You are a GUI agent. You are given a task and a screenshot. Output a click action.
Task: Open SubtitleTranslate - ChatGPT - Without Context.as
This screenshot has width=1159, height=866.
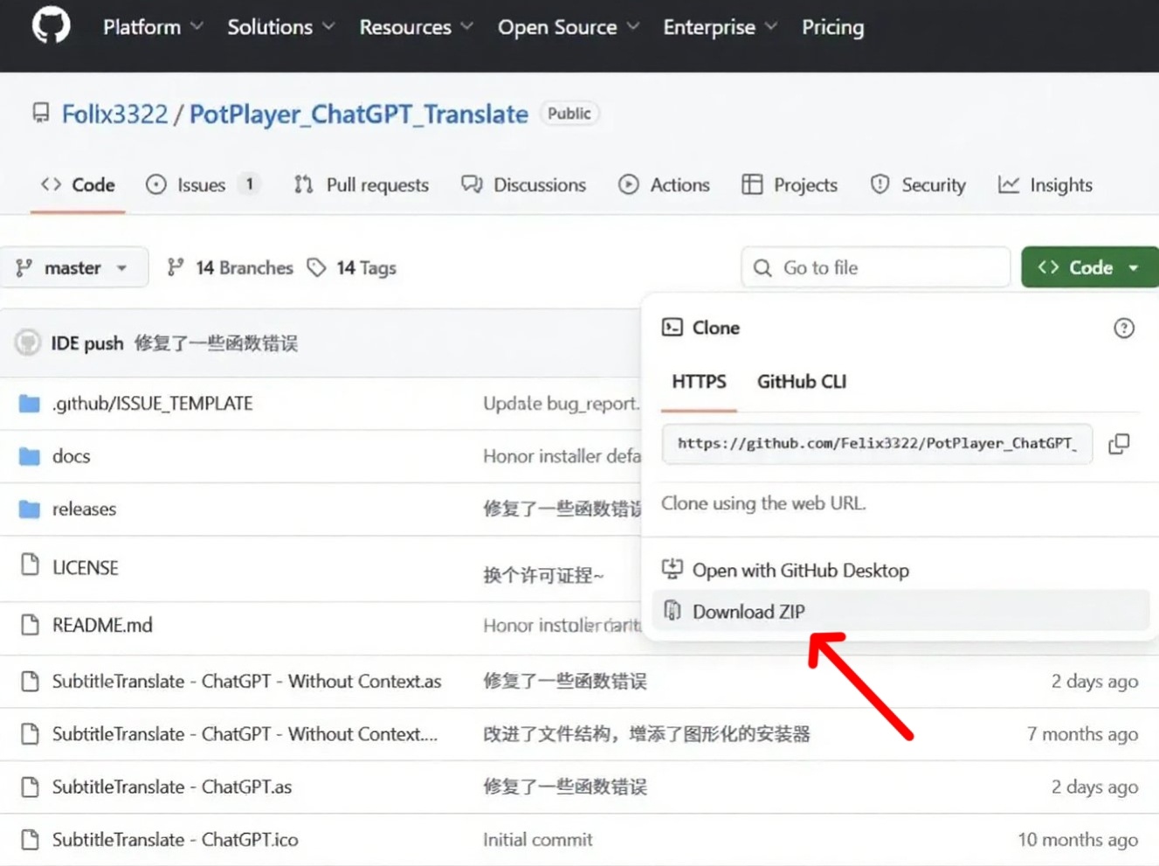coord(246,681)
